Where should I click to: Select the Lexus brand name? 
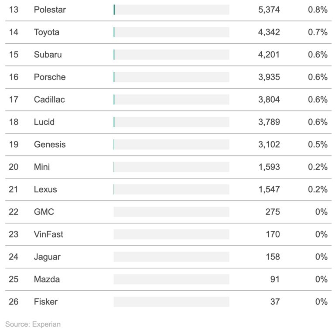(45, 190)
